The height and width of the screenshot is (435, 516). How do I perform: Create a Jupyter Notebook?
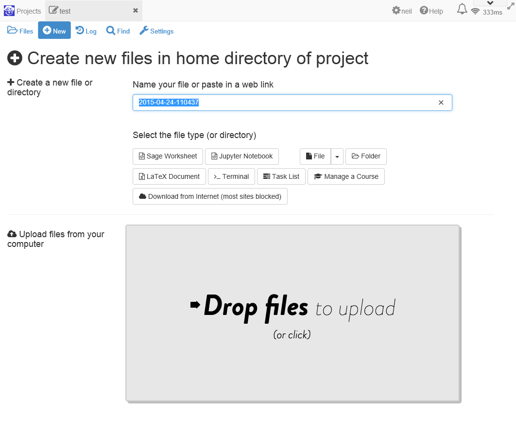[242, 157]
